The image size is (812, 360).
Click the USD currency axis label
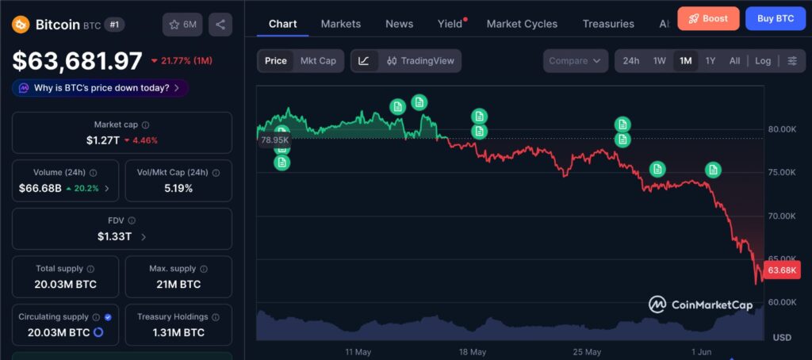click(x=782, y=338)
